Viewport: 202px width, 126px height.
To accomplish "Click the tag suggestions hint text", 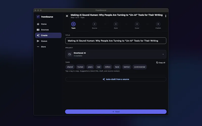I will pyautogui.click(x=92, y=71).
